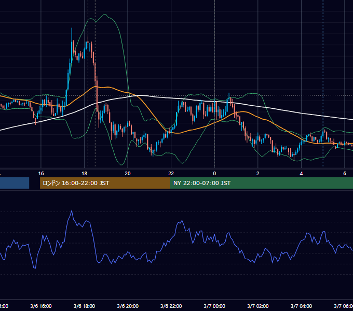The image size is (353, 311).
Task: Click the '20' hour label on chart axis
Action: (x=128, y=174)
